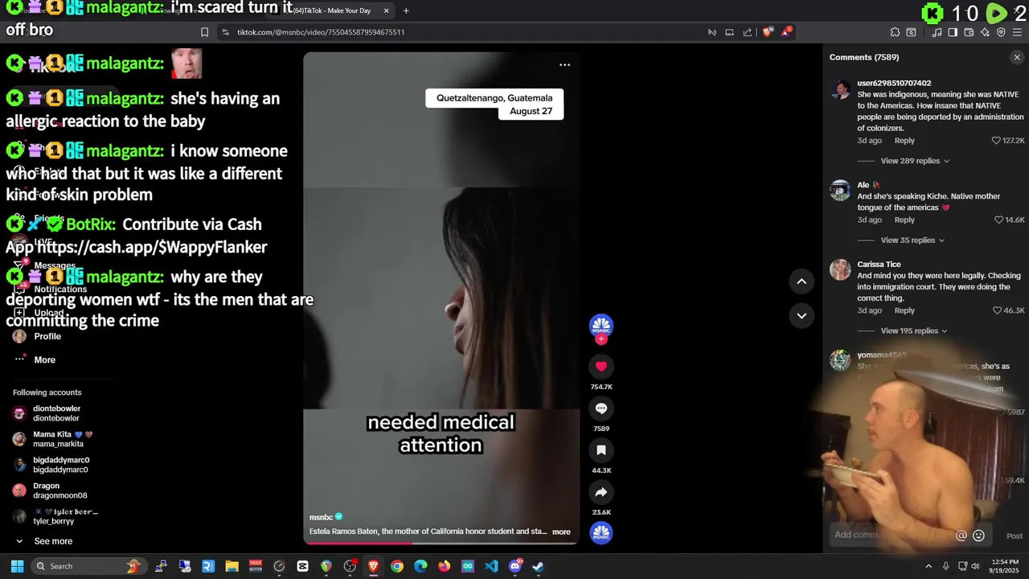1029x579 pixels.
Task: Open Discord from the taskbar
Action: tap(515, 566)
